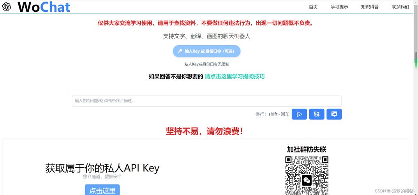Click the generate-image icon button
The width and height of the screenshot is (418, 195).
click(x=334, y=114)
